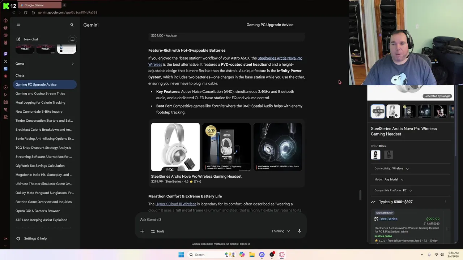Screen dimensions: 463x260
Task: Open 'Sonic Racing Anti-Aliasing Options' chat
Action: point(45,139)
